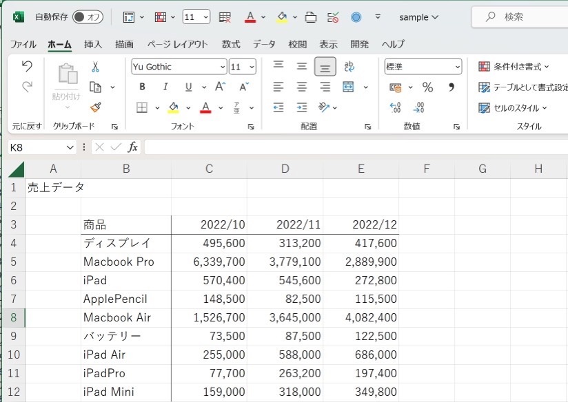Open the sample file name dropdown
Screen dimensions: 568x402
(418, 17)
